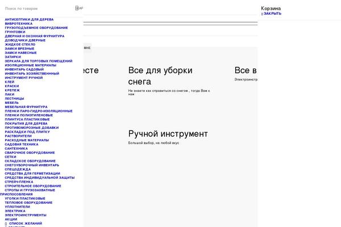Screen dimensions: 341x227
Task: Click the Клей category
Action: pos(10,82)
